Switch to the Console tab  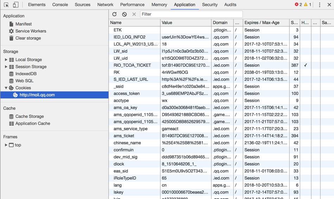point(60,5)
